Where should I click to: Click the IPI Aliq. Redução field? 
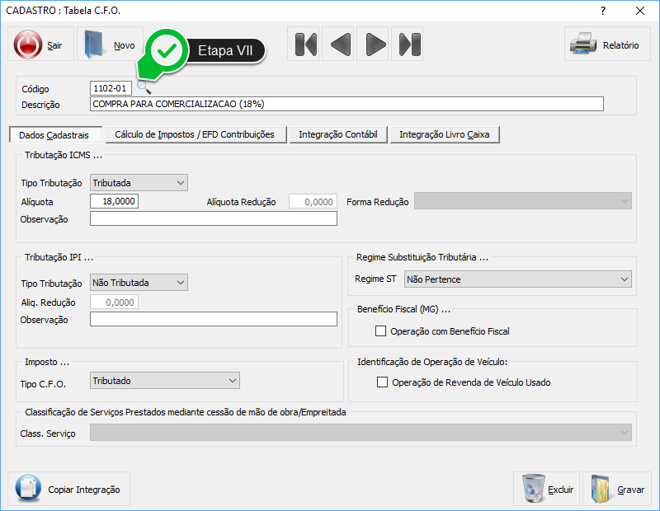coord(114,302)
